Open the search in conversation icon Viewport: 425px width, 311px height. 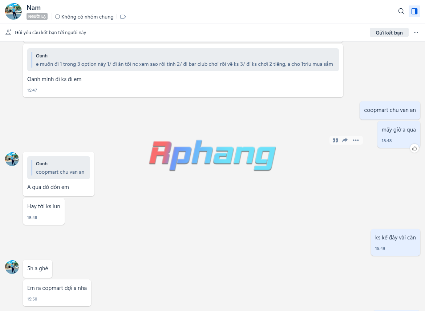pos(401,11)
